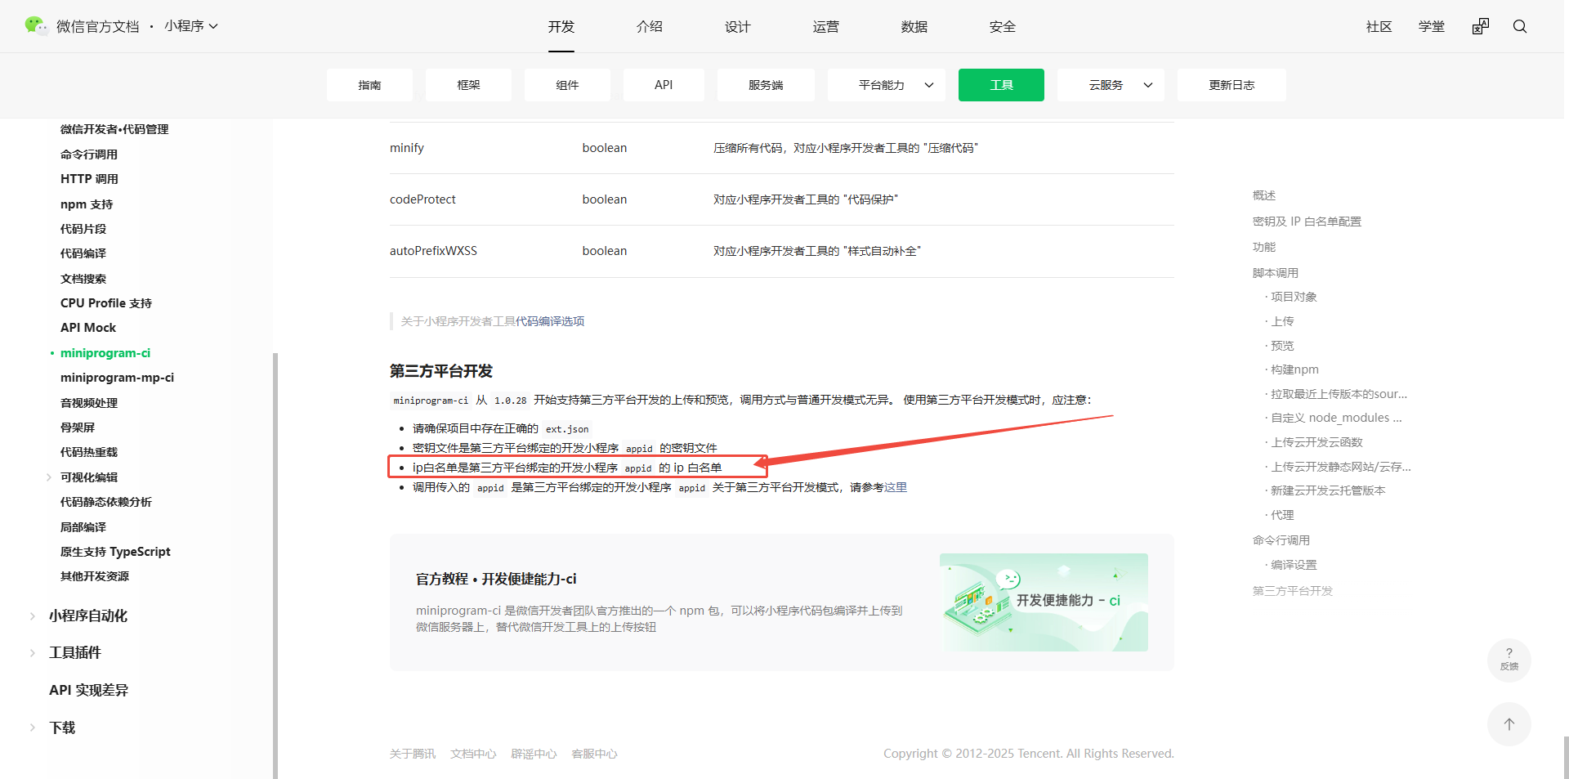Click the back-to-top arrow button

[1509, 724]
